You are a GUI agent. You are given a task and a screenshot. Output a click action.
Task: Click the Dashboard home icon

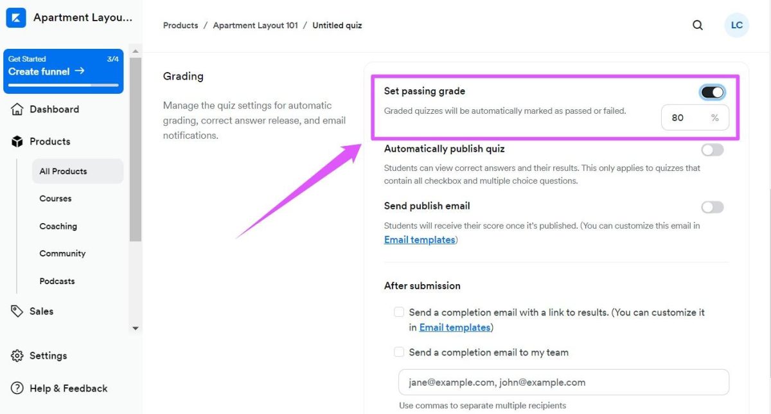(x=17, y=109)
